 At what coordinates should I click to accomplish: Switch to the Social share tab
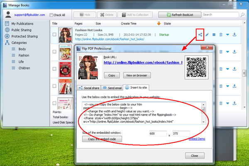[89, 88]
